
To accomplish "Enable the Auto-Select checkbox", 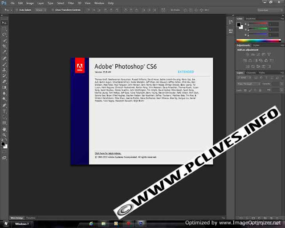I will (17, 10).
